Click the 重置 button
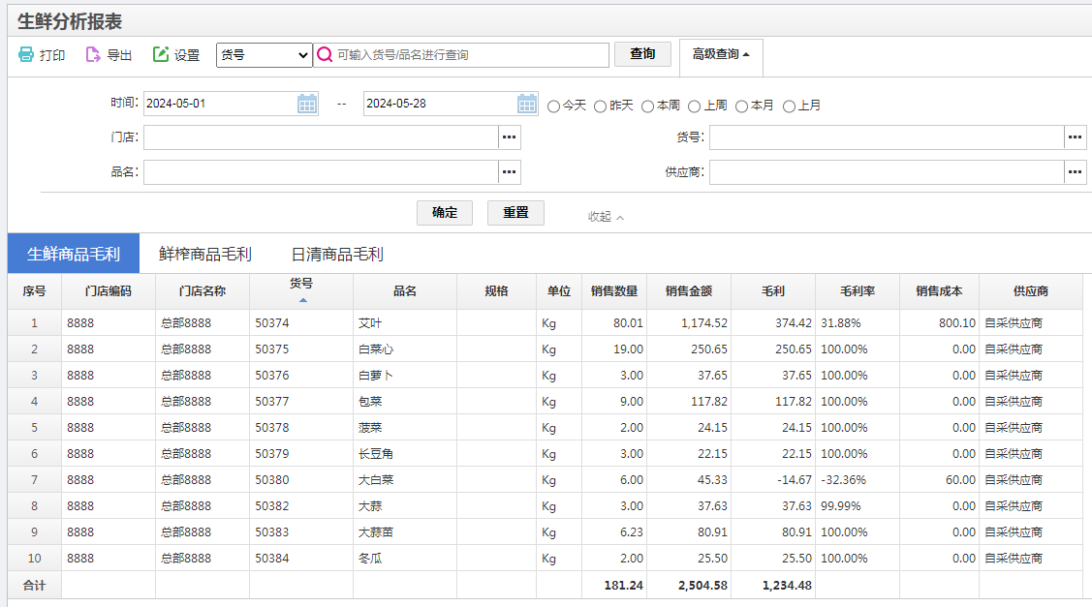 coord(516,213)
